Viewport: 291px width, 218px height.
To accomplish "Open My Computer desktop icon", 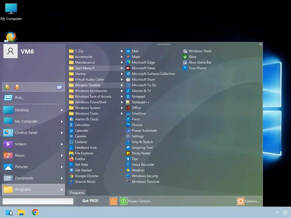I will point(11,12).
